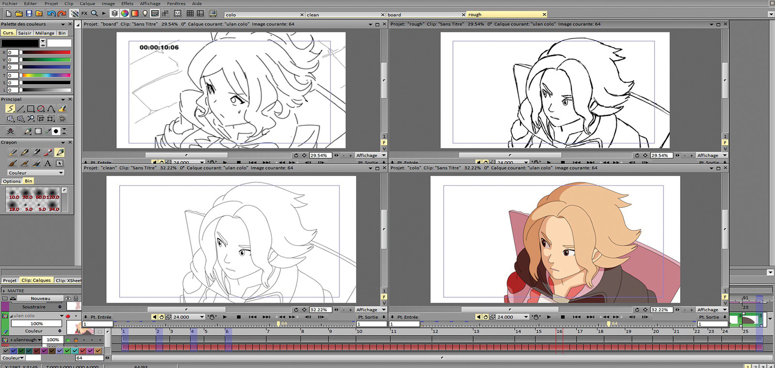This screenshot has height=368, width=775.
Task: Click the Nouveau new layer button
Action: coord(40,298)
